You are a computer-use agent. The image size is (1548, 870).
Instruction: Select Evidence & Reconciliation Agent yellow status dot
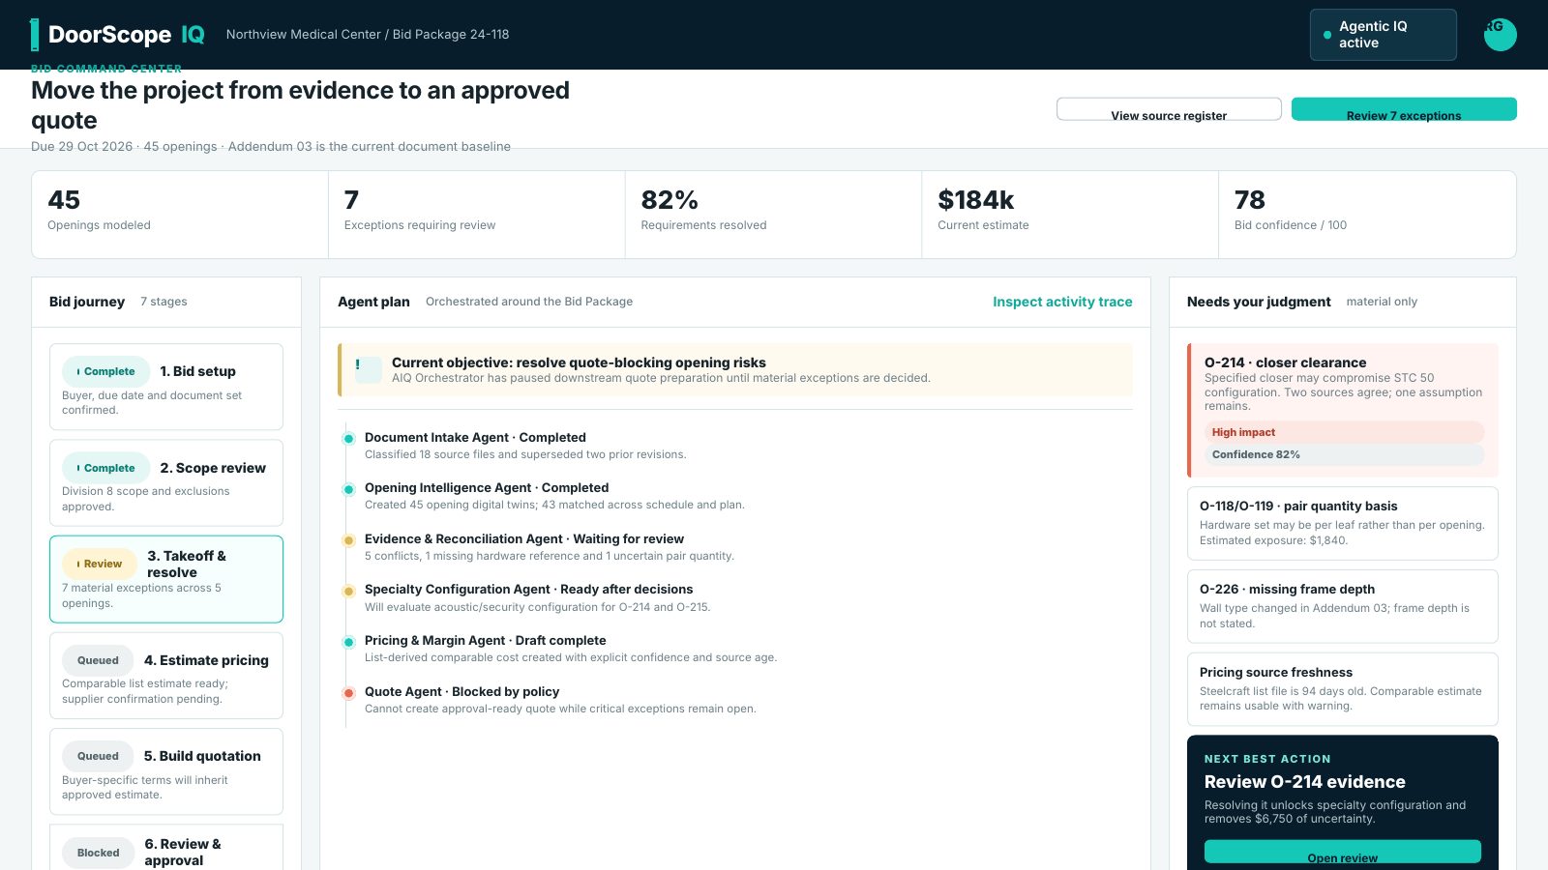(348, 540)
